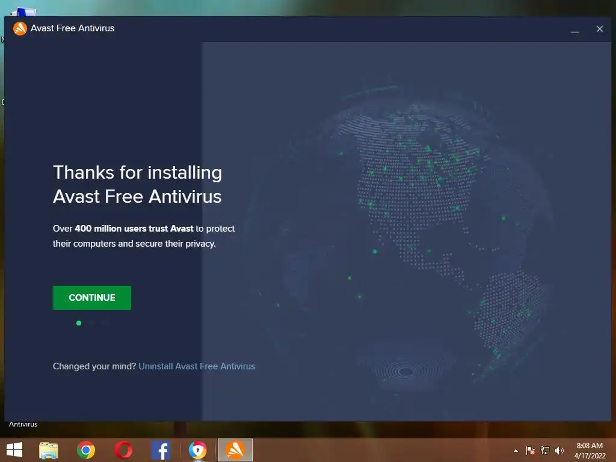Viewport: 616px width, 462px height.
Task: Click the text '400 million users trust Avast'
Action: tap(134, 229)
